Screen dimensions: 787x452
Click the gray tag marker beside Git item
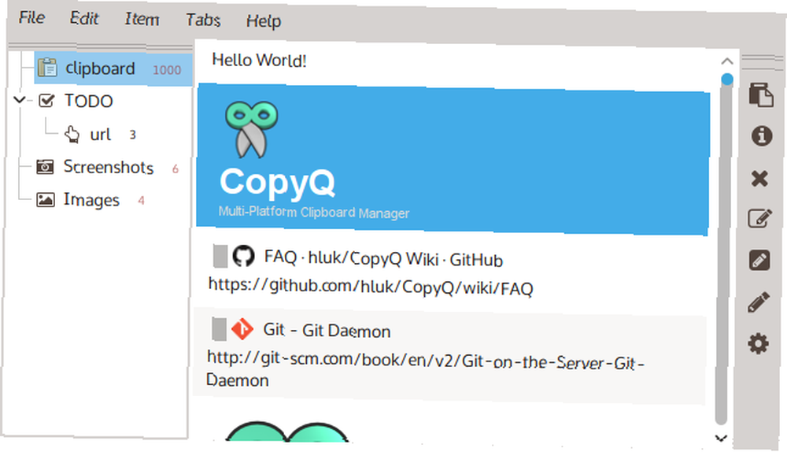coord(219,329)
